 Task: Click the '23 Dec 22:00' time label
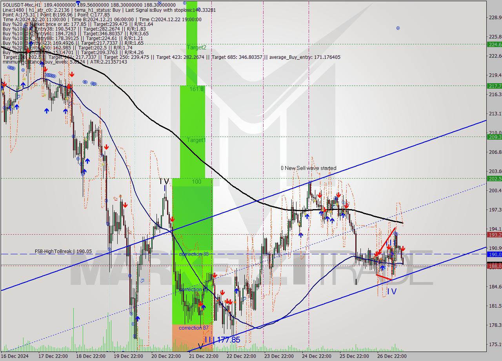pyautogui.click(x=279, y=356)
